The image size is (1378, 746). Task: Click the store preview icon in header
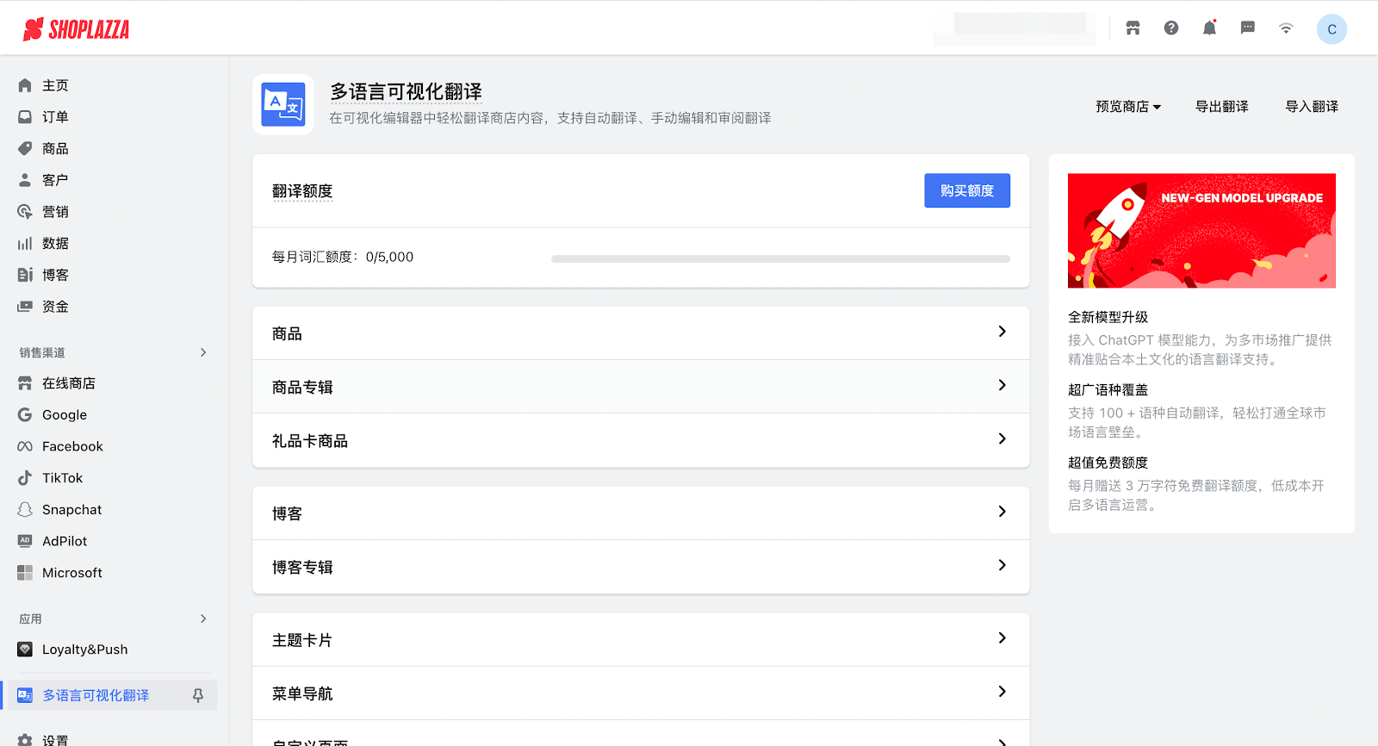[1133, 28]
